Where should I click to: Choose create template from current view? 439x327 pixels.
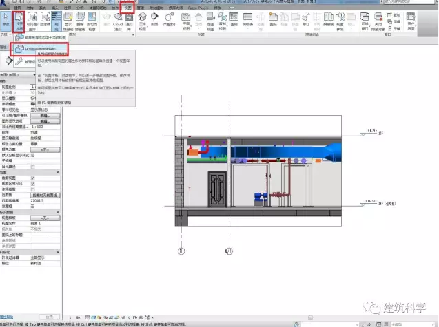tap(39, 49)
